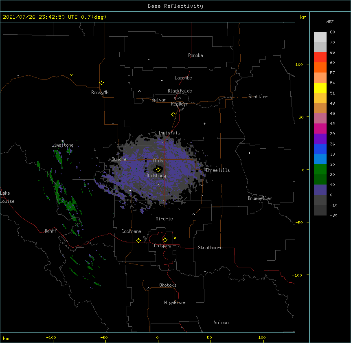351x343 pixels.
Task: Select the Strathmore label
Action: click(x=210, y=248)
